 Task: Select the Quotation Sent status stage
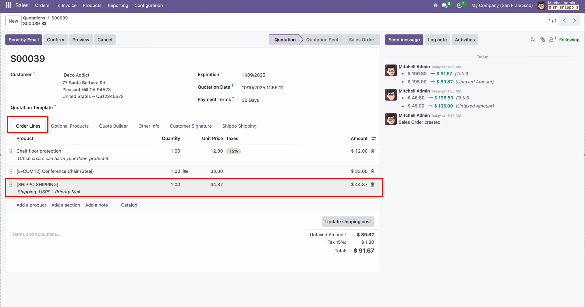coord(322,40)
